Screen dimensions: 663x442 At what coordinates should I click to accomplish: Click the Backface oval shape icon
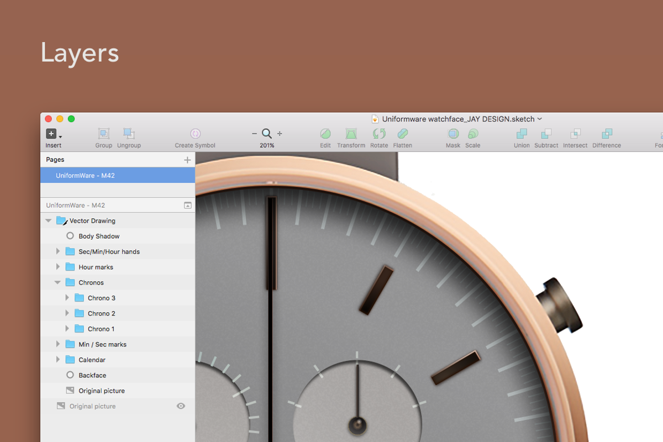[70, 375]
